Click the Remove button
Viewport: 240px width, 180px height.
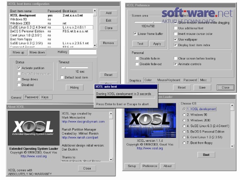tap(108, 43)
